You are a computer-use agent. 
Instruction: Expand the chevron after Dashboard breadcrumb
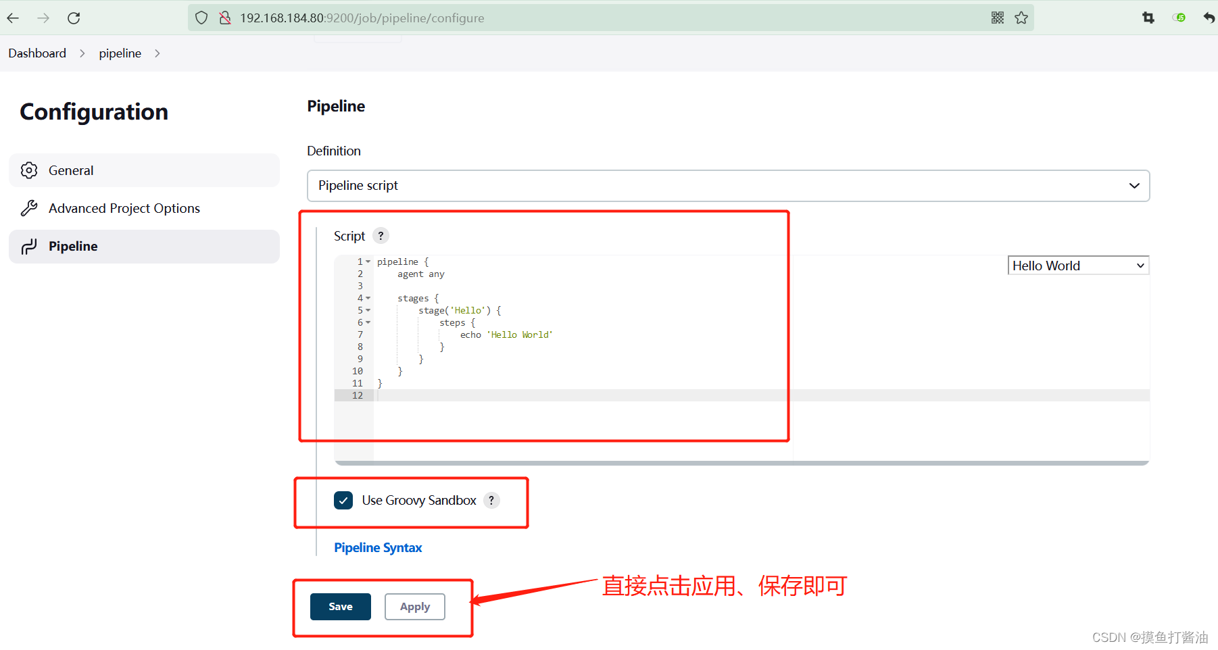tap(82, 53)
